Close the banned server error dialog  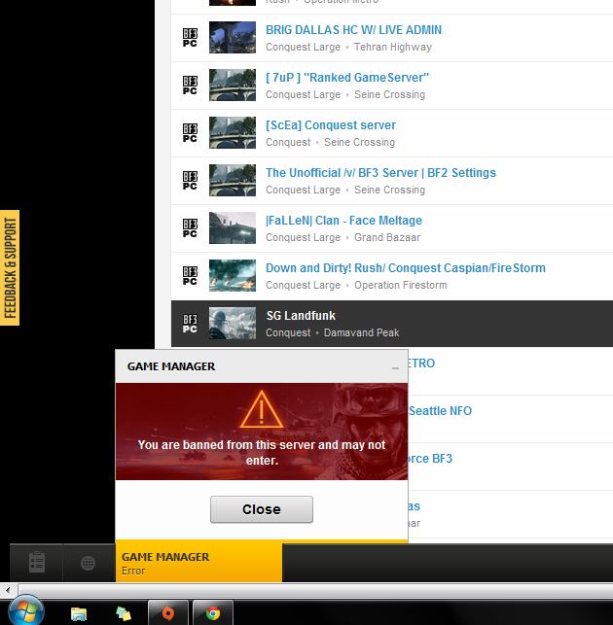point(262,509)
